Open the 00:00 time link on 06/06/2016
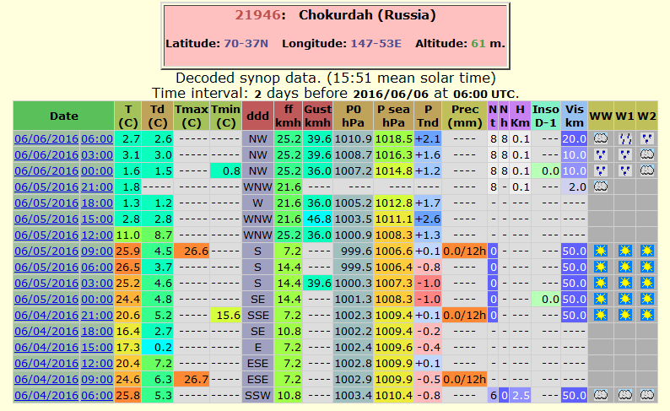 click(97, 170)
